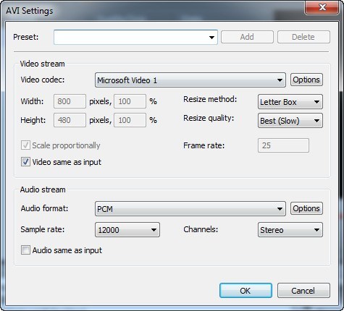
Task: Close the AVI Settings window
Action: coord(322,7)
